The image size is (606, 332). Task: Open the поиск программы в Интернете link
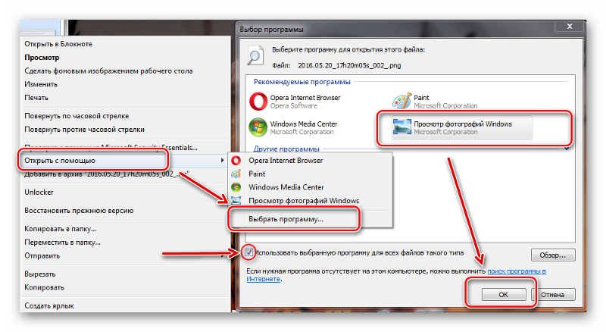(x=517, y=271)
